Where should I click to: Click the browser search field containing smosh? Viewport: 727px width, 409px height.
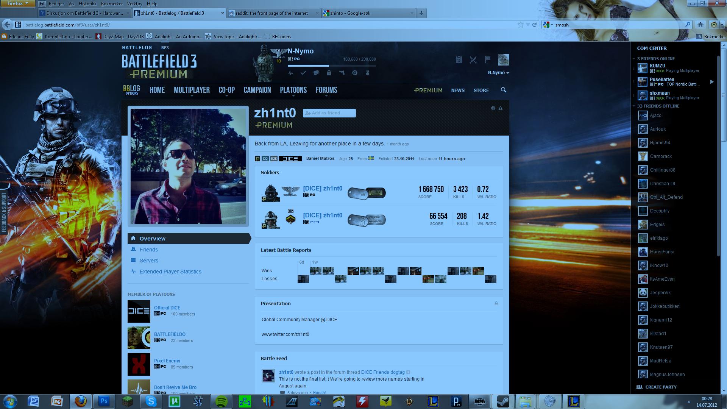click(617, 25)
